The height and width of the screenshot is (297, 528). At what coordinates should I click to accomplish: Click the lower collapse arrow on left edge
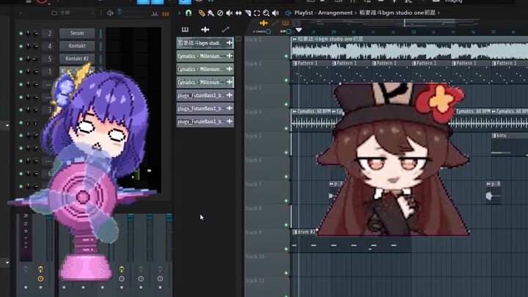click(7, 263)
